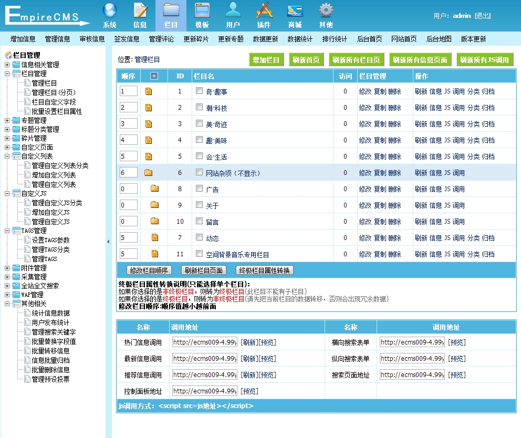This screenshot has width=521, height=438.
Task: Click the 增加栏目 button
Action: tap(266, 60)
